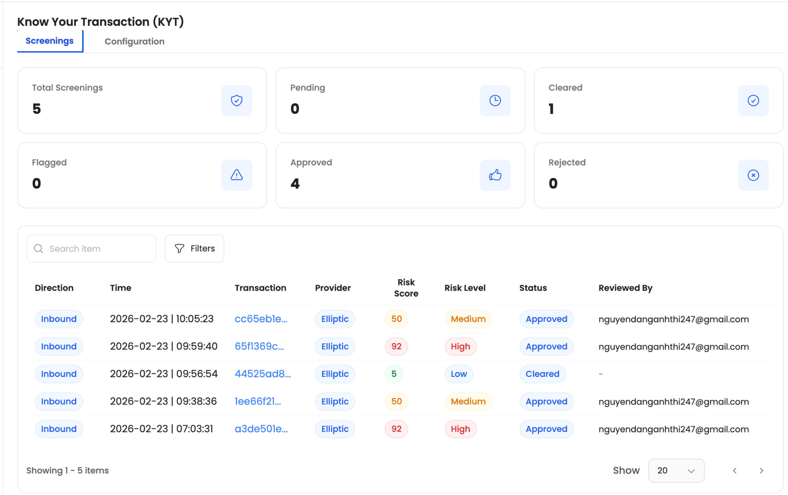This screenshot has height=495, width=788.
Task: Click risk score 92 in 07:03:31 row
Action: pyautogui.click(x=396, y=429)
